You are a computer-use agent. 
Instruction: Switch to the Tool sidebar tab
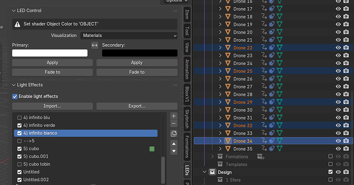tap(187, 31)
